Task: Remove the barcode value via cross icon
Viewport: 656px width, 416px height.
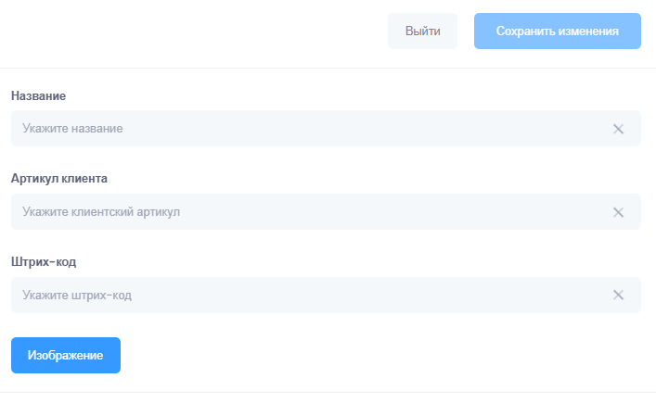Action: click(618, 296)
